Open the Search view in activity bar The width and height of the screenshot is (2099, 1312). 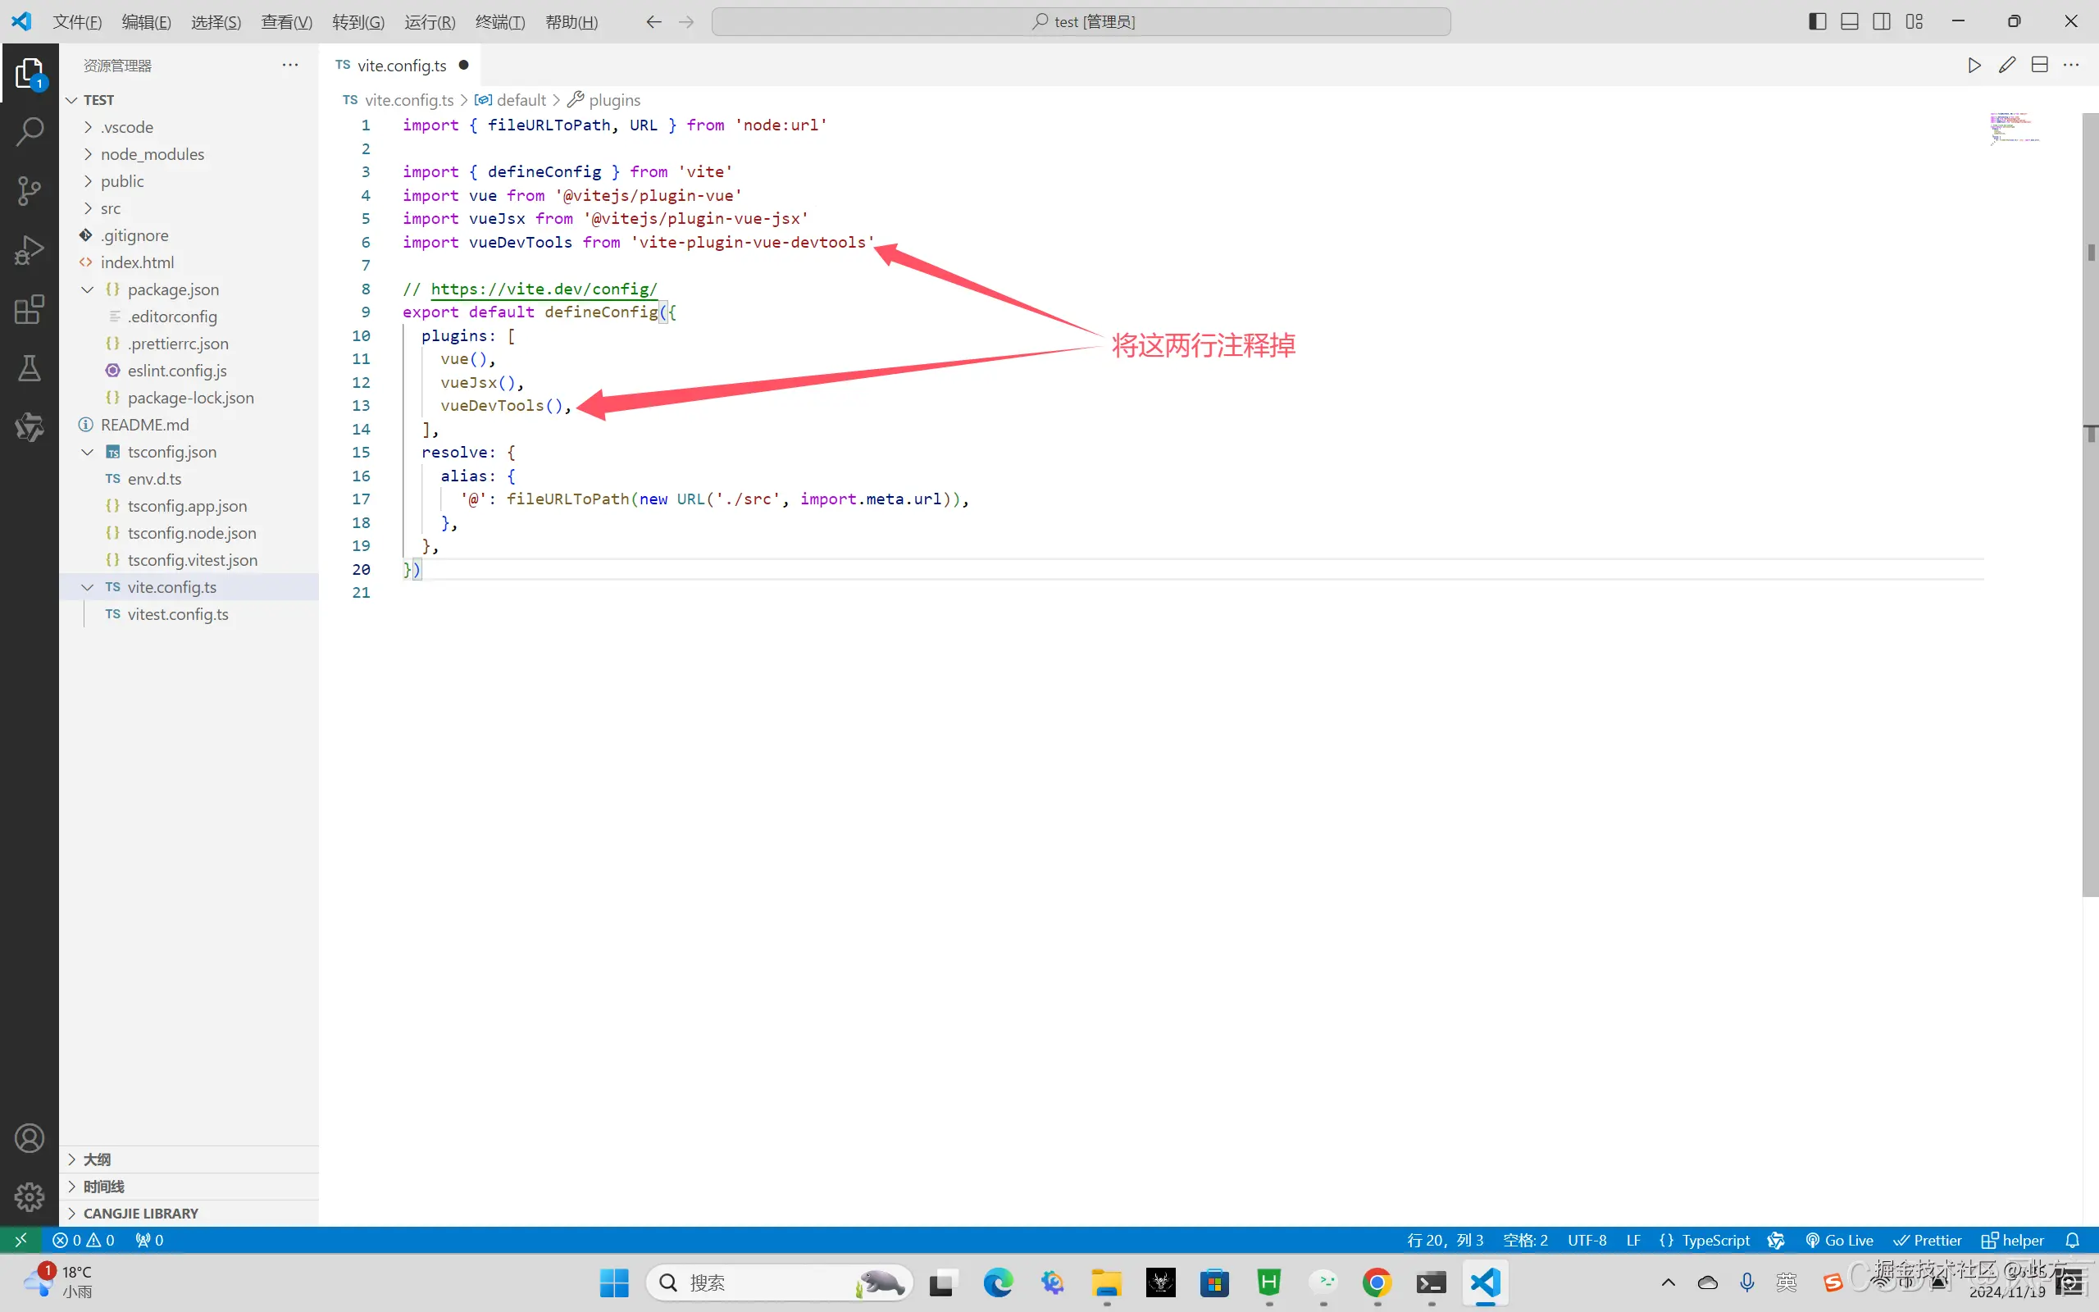pos(30,132)
